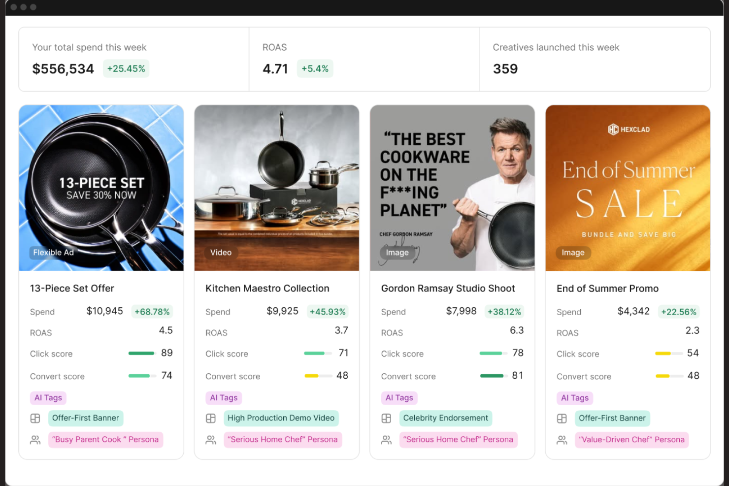
Task: Click the Video badge on Kitchen Maestro Collection
Action: click(x=220, y=252)
